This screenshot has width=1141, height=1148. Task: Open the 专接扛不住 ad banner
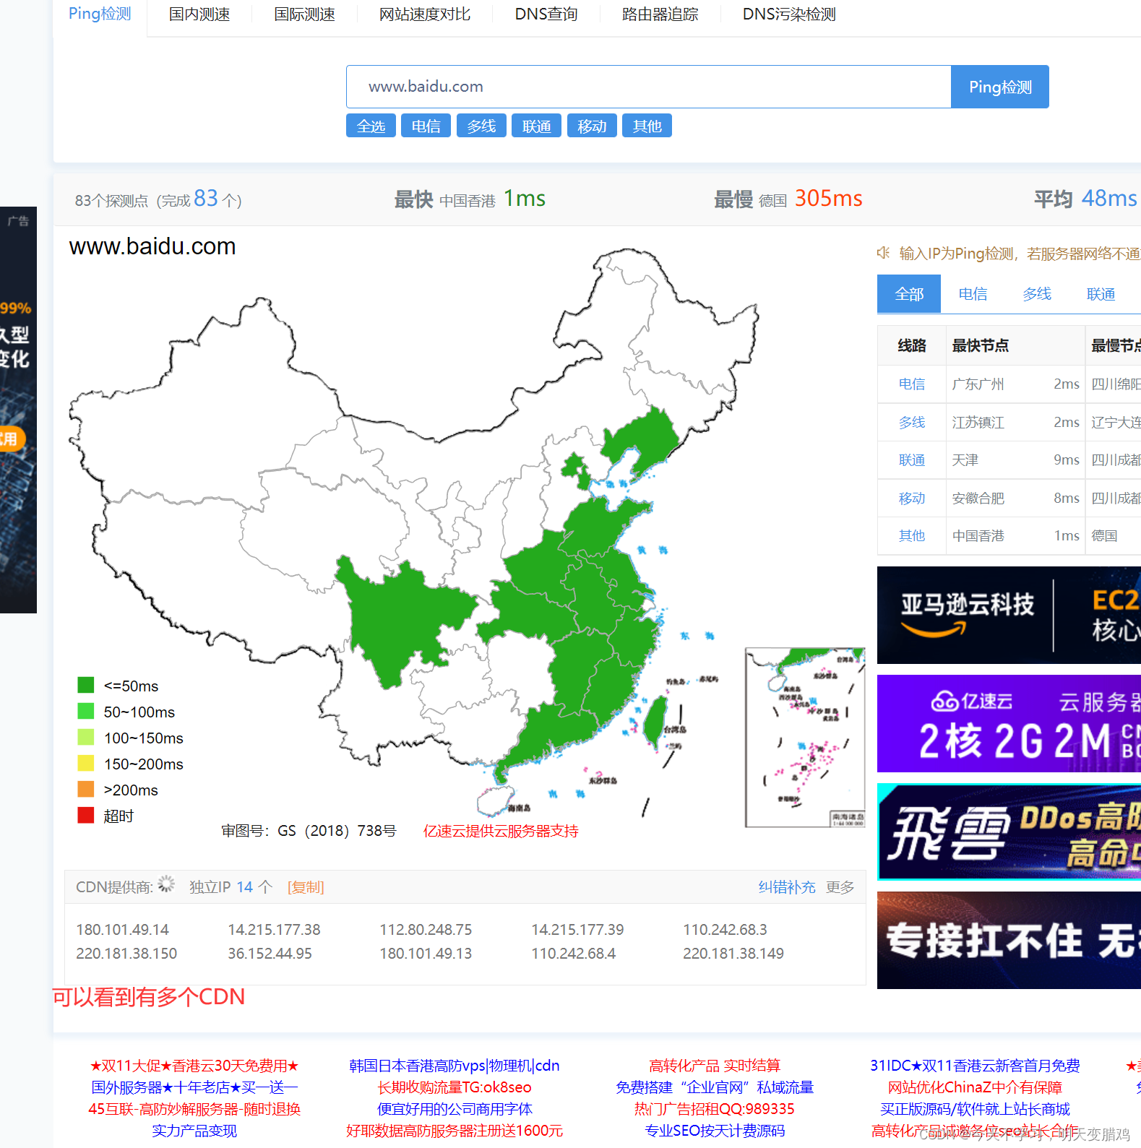[x=1009, y=940]
